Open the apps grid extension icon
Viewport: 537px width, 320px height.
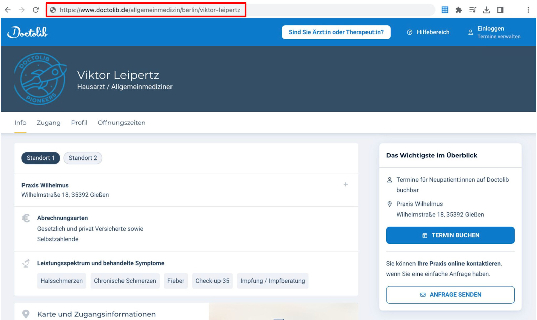tap(445, 10)
